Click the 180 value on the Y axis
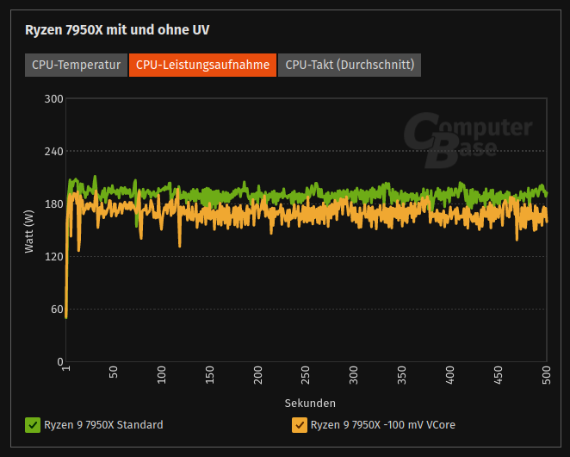 point(53,203)
